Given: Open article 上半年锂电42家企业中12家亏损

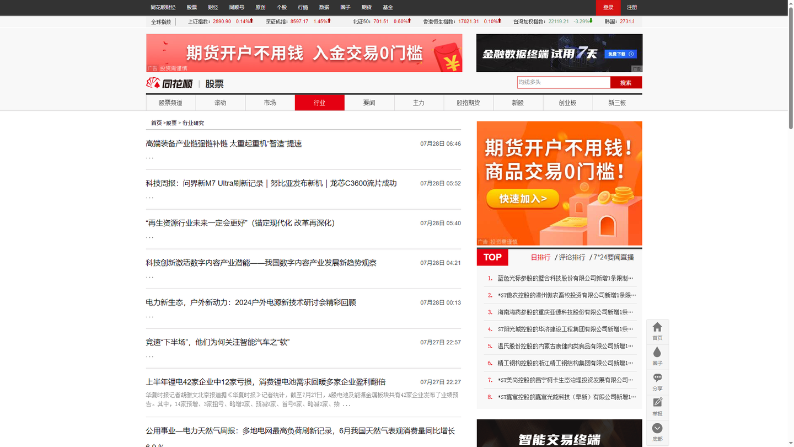Looking at the screenshot, I should (x=266, y=382).
